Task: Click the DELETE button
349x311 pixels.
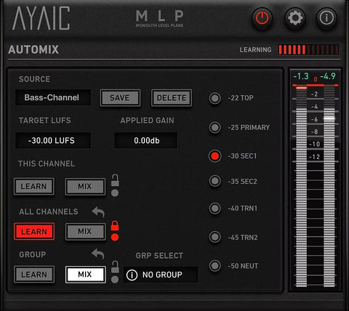Action: [x=172, y=98]
